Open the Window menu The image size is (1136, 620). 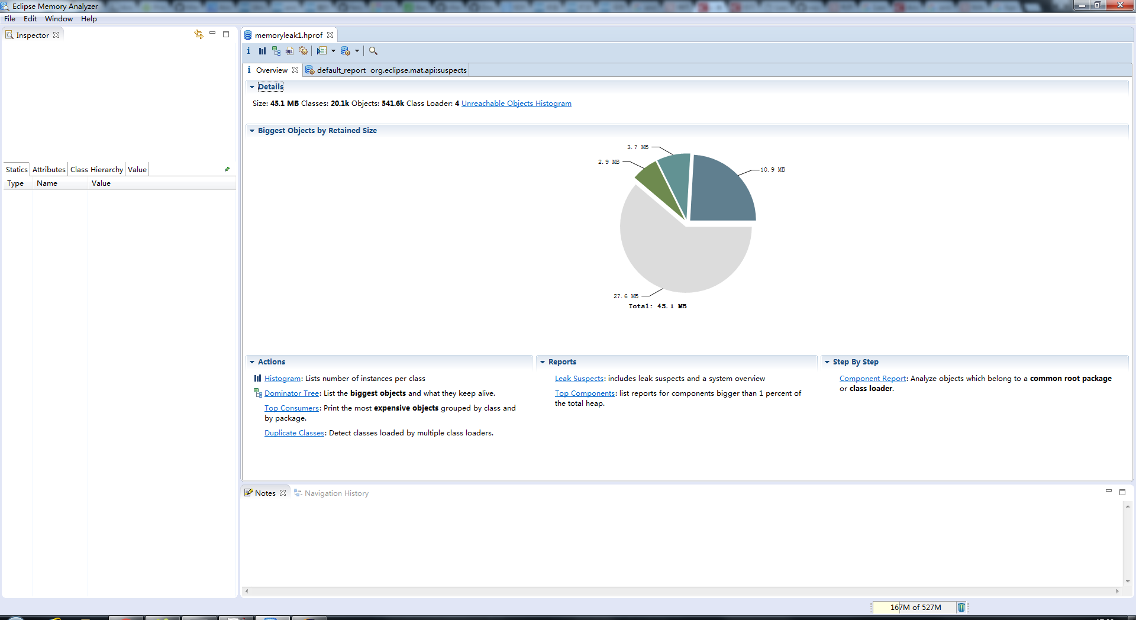59,18
